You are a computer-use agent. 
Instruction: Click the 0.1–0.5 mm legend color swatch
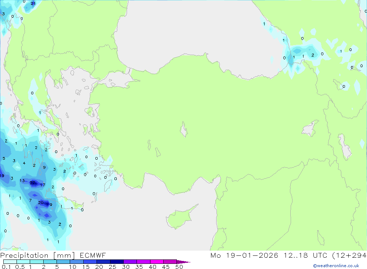[x=10, y=262]
